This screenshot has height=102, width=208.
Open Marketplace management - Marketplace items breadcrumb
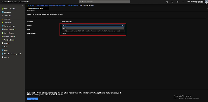click(x=51, y=5)
